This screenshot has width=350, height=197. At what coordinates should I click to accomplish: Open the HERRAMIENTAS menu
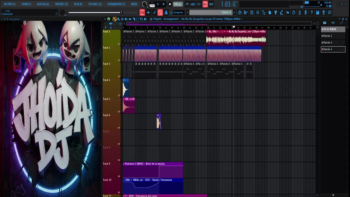(x=116, y=4)
